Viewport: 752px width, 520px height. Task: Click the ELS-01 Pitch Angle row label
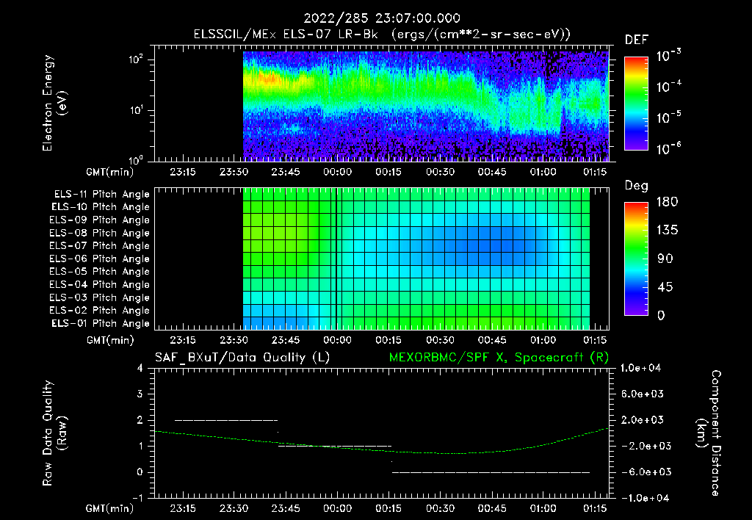coord(101,323)
